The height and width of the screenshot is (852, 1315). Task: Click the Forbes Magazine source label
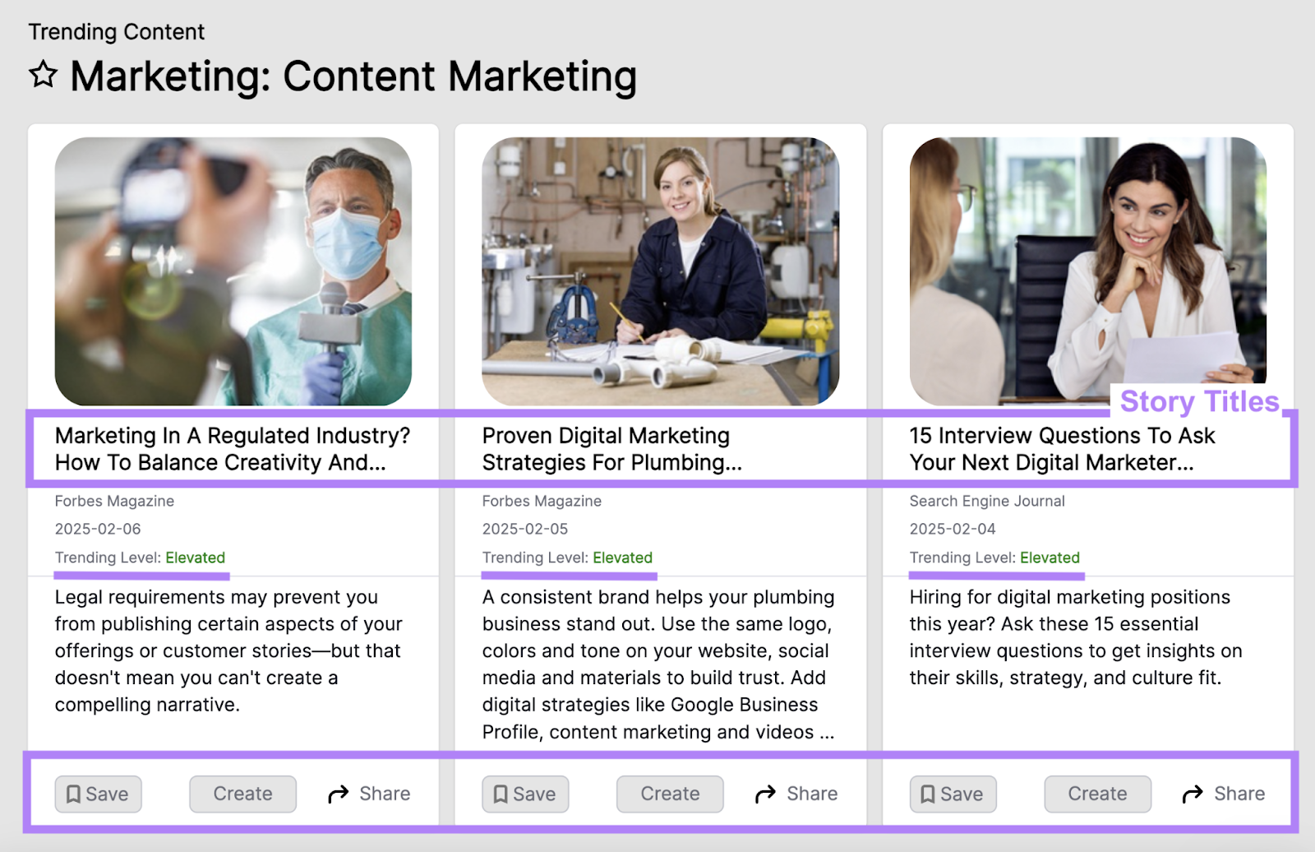[x=114, y=501]
